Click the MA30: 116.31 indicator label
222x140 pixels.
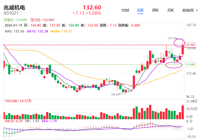coord(61,31)
